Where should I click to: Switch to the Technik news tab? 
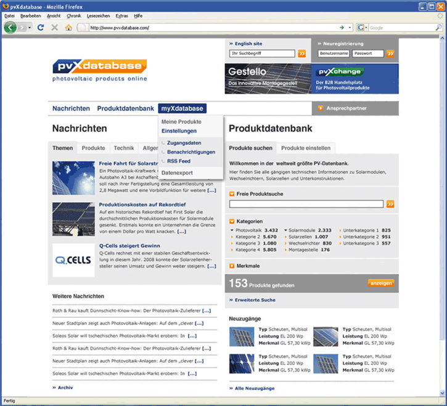pos(124,148)
